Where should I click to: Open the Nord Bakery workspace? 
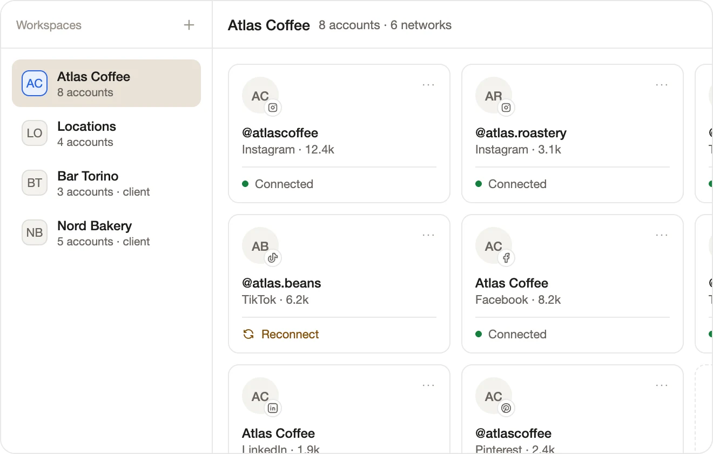click(106, 232)
